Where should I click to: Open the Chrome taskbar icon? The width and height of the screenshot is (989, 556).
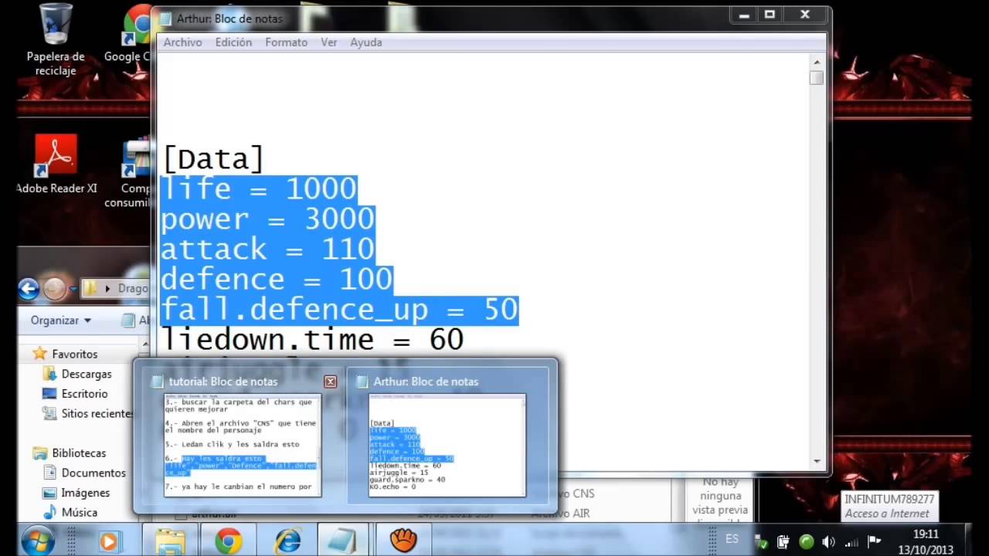228,541
